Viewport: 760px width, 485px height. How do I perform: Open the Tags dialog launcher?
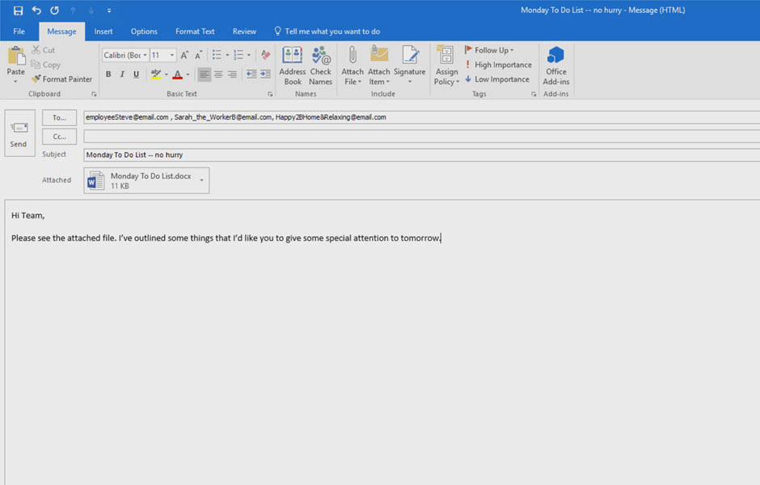click(534, 95)
